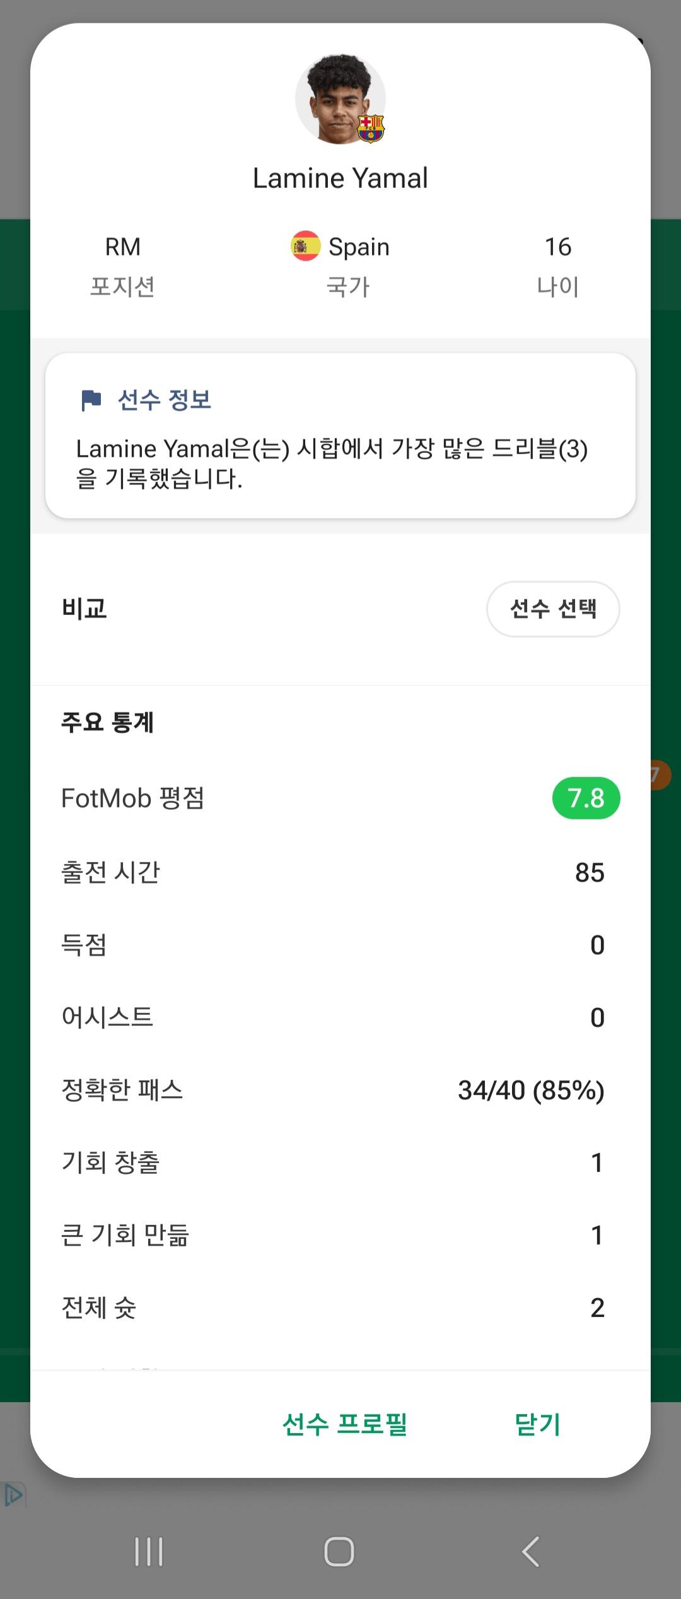Tap the Android back arrow icon
This screenshot has height=1599, width=681.
click(x=531, y=1551)
